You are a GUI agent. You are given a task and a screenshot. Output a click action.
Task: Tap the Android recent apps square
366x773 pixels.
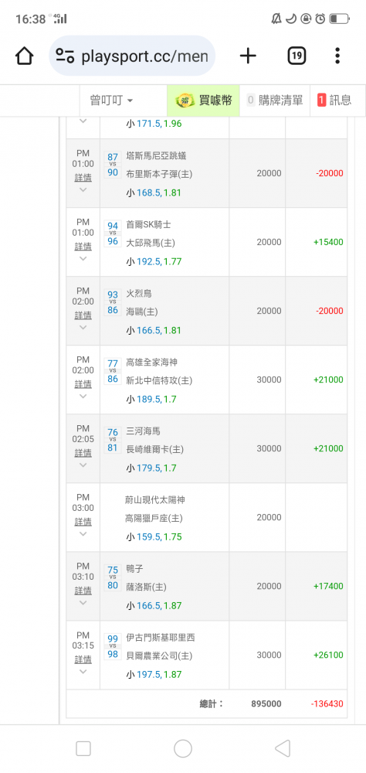[83, 748]
